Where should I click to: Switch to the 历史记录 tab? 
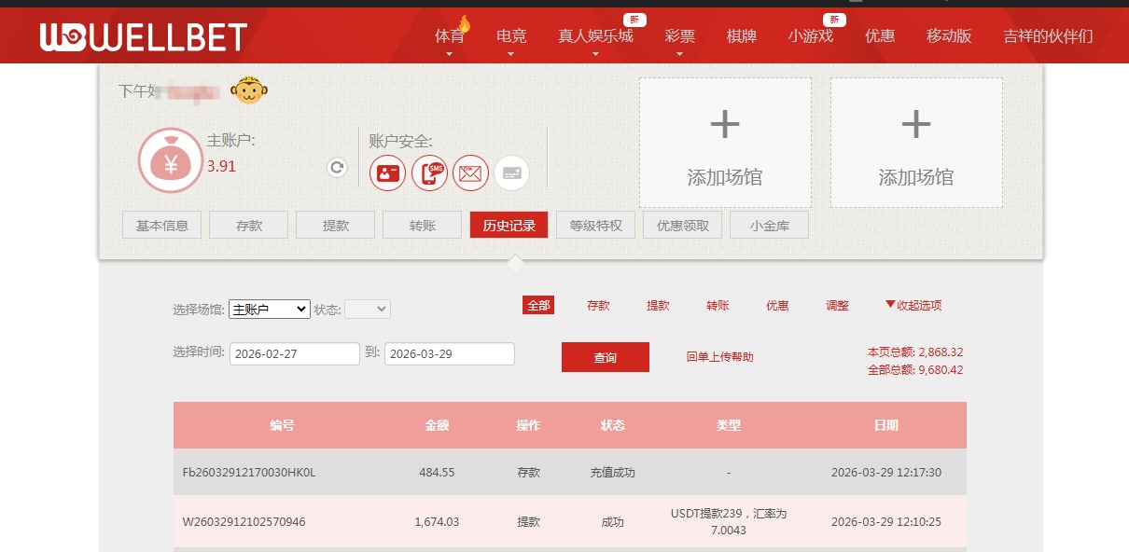point(509,225)
